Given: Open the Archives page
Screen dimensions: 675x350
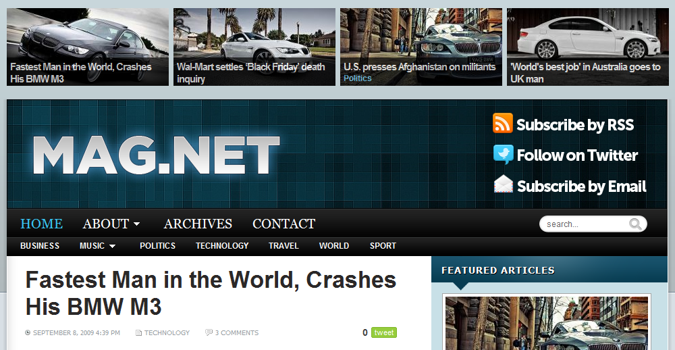Looking at the screenshot, I should point(198,224).
